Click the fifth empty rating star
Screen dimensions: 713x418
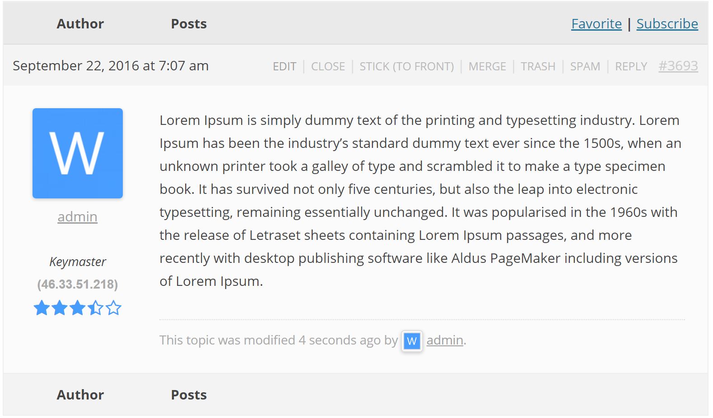click(x=114, y=308)
